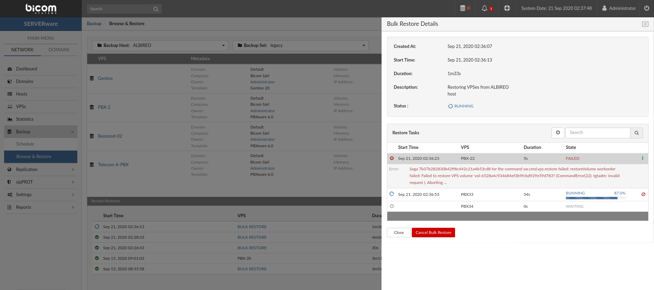Open the PBX-2 VPS link

(104, 107)
